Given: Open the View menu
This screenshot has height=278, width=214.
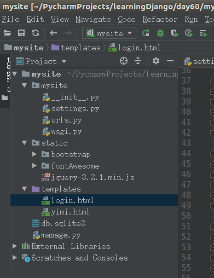Looking at the screenshot, I should 60,19.
